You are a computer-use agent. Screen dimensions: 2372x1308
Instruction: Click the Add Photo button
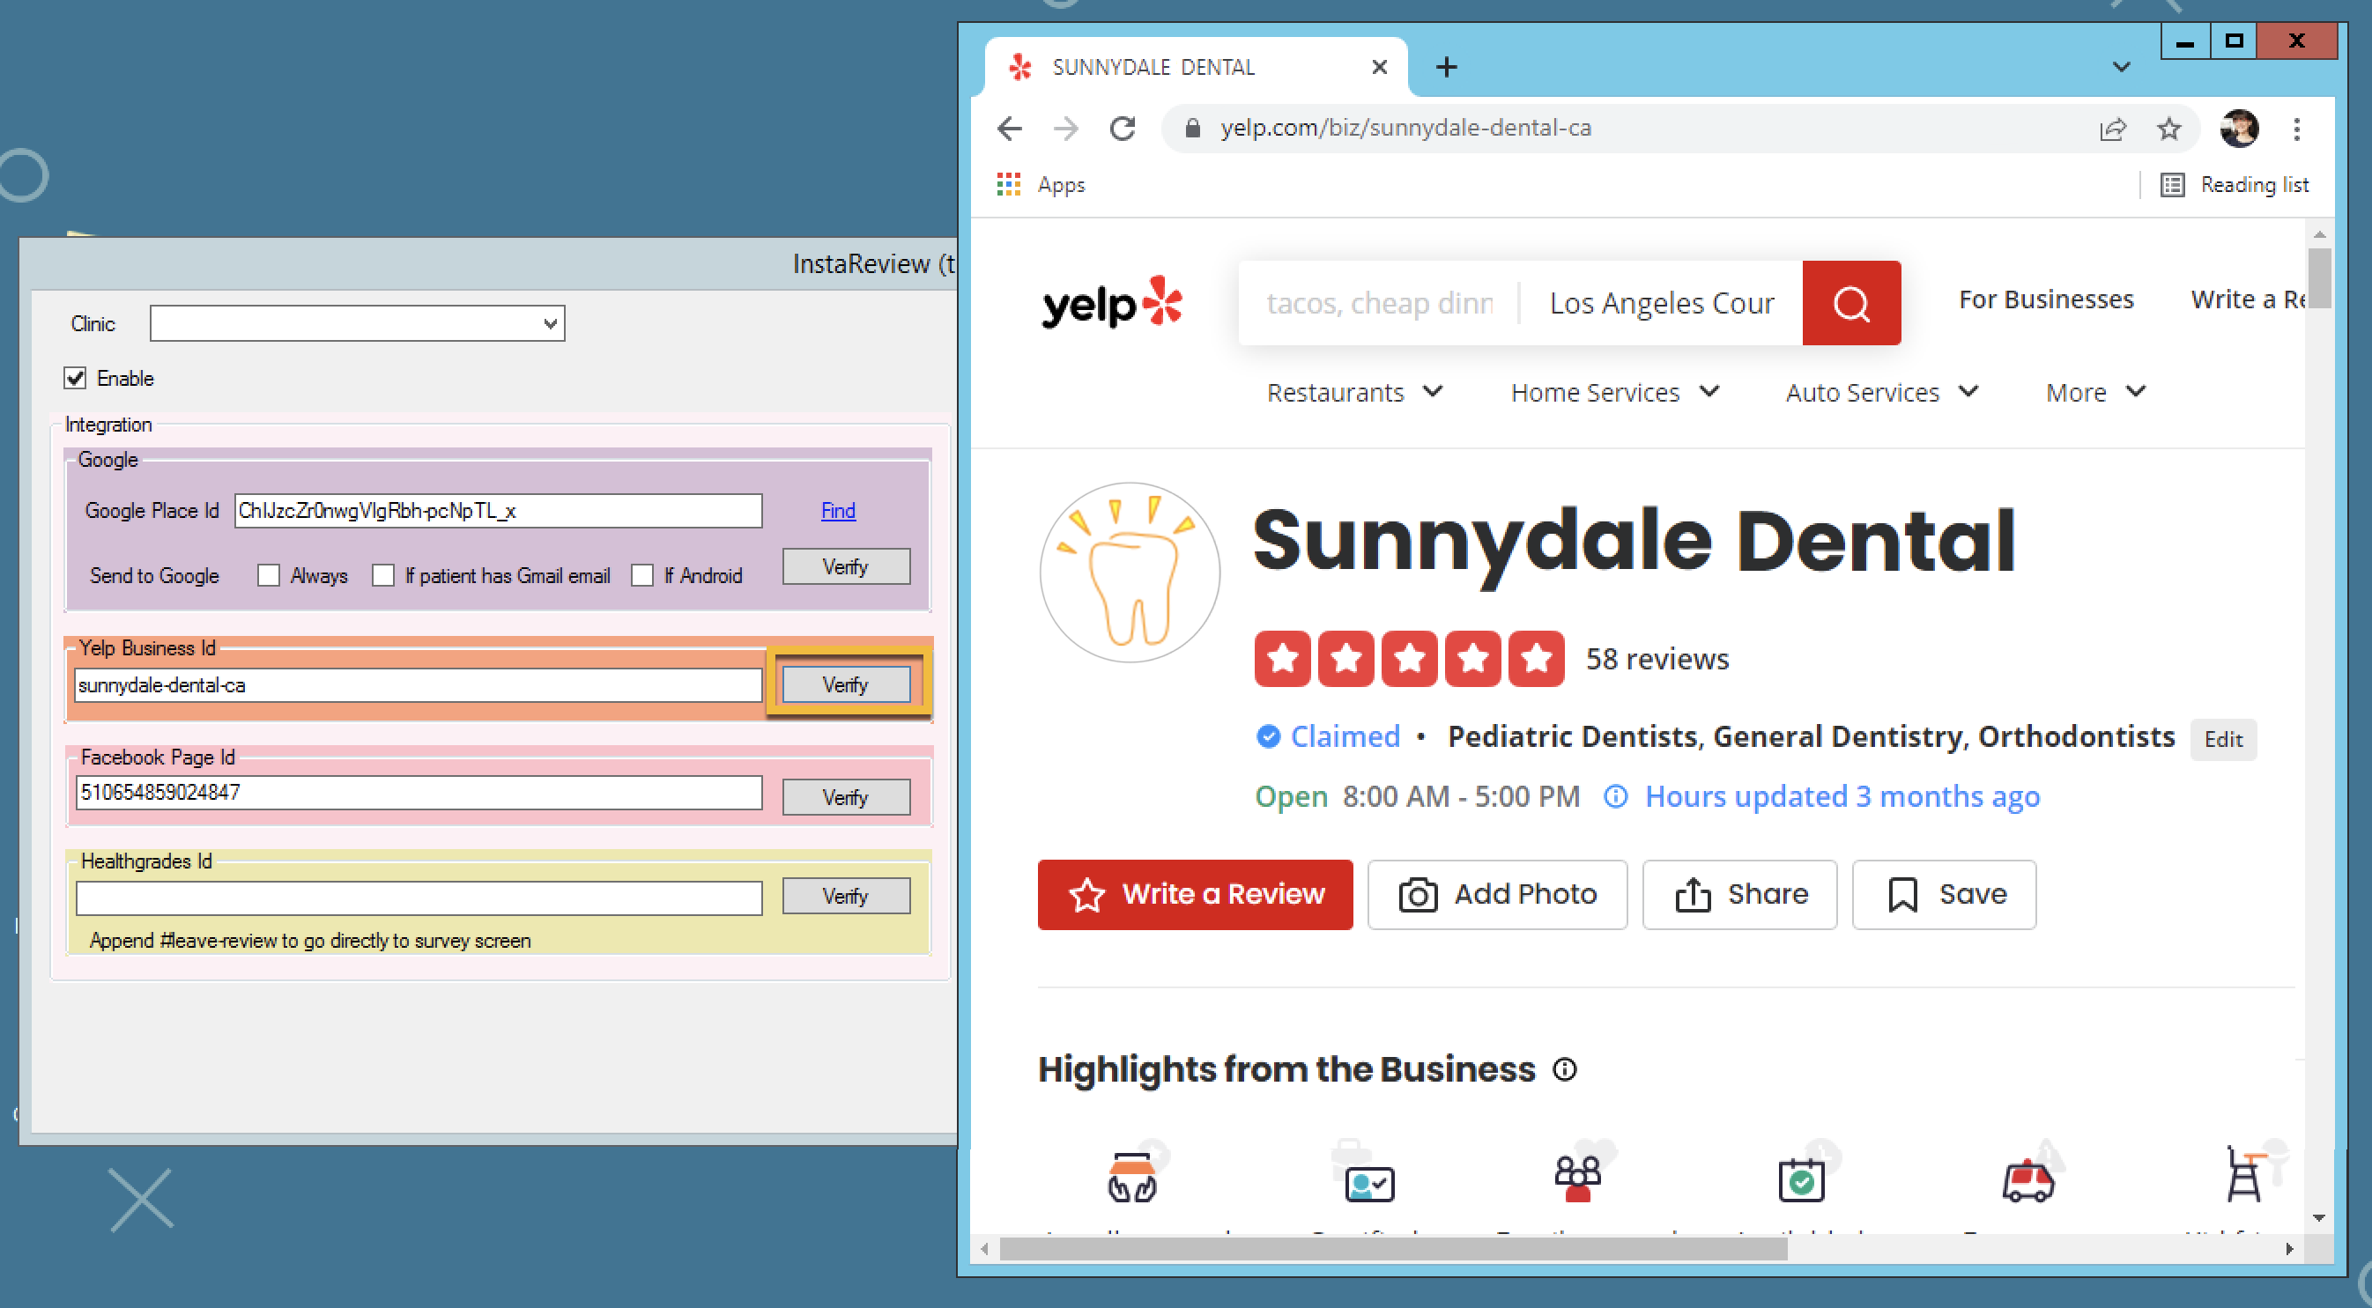(1497, 895)
